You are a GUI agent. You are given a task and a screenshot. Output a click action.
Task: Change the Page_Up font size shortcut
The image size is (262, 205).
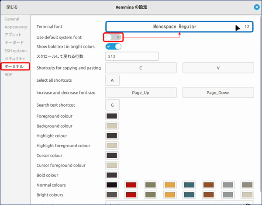(141, 93)
